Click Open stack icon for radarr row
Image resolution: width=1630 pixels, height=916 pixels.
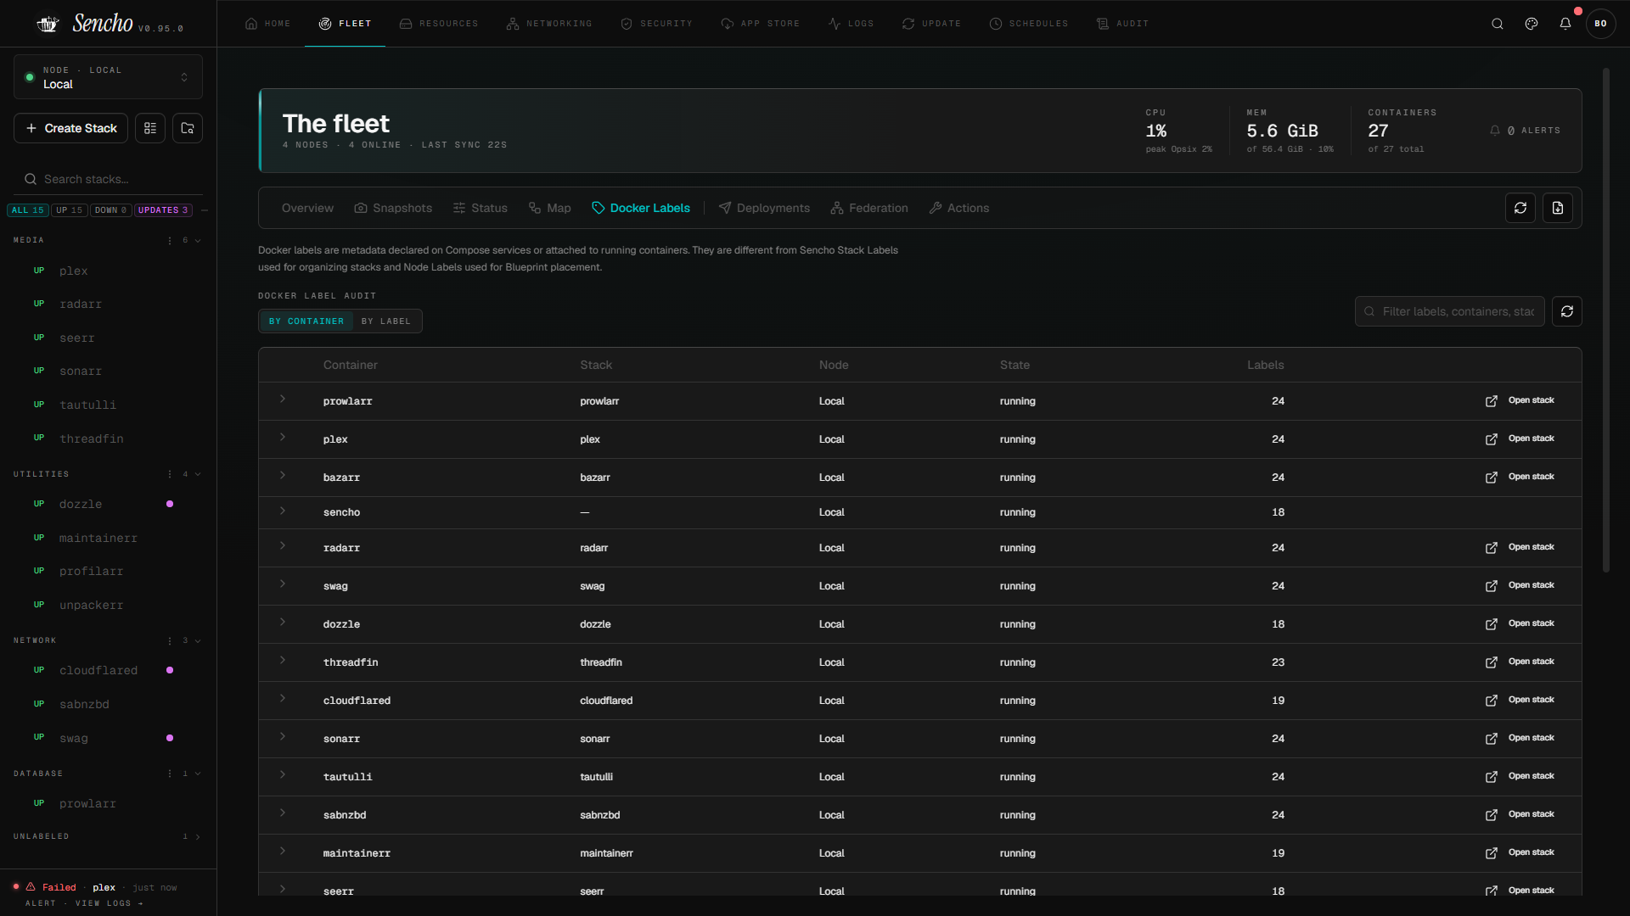point(1492,548)
